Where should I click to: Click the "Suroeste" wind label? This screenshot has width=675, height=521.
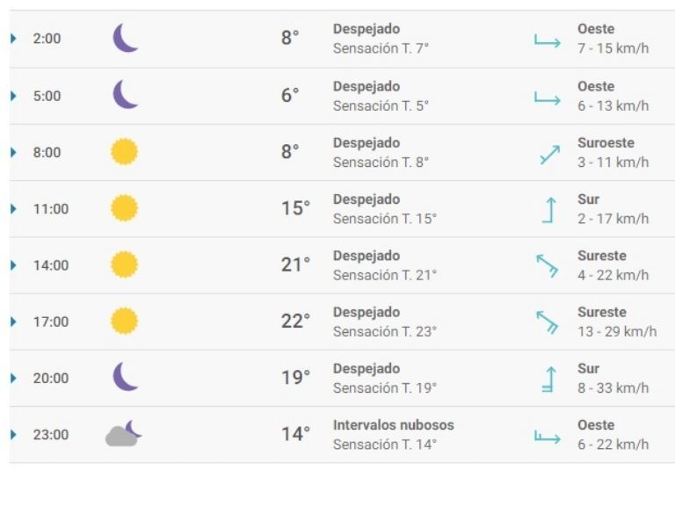[x=606, y=143]
